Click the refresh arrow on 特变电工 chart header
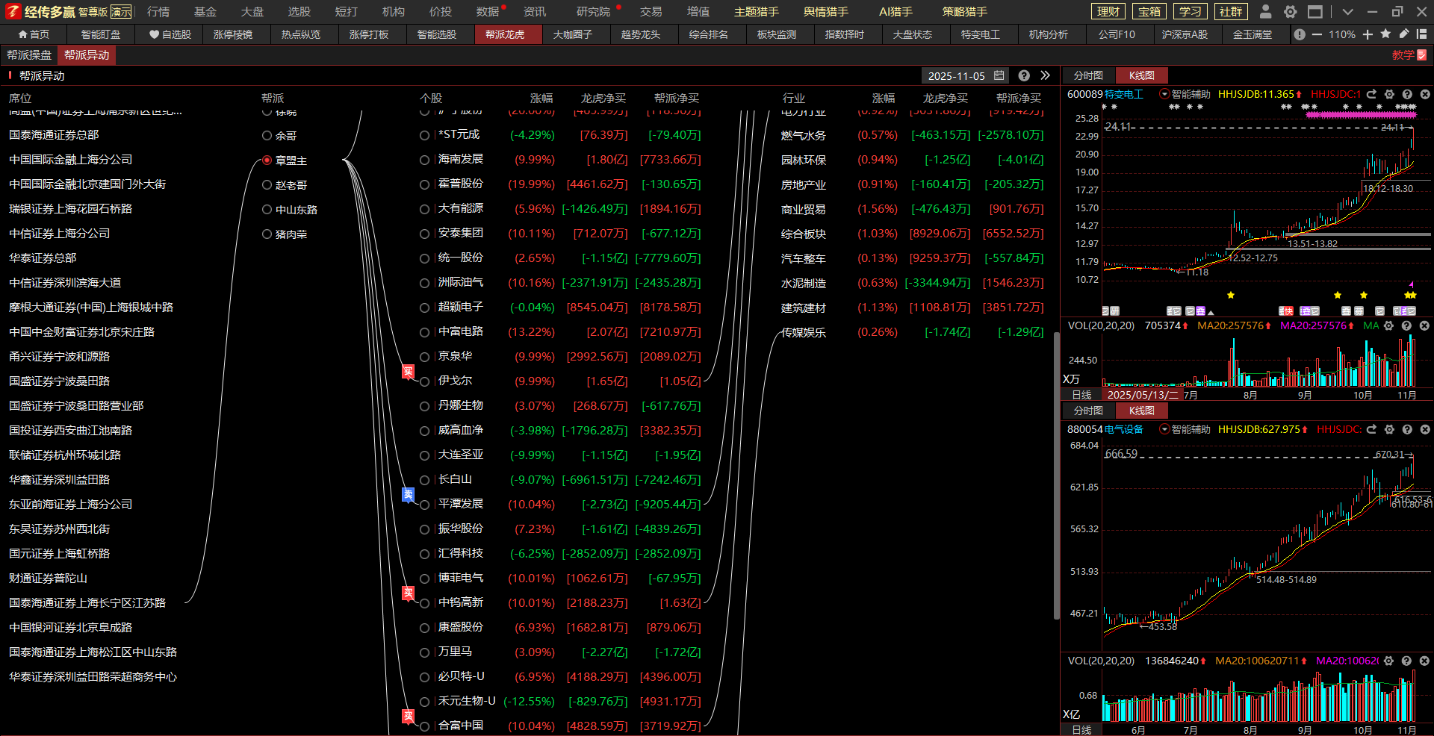 1371,95
